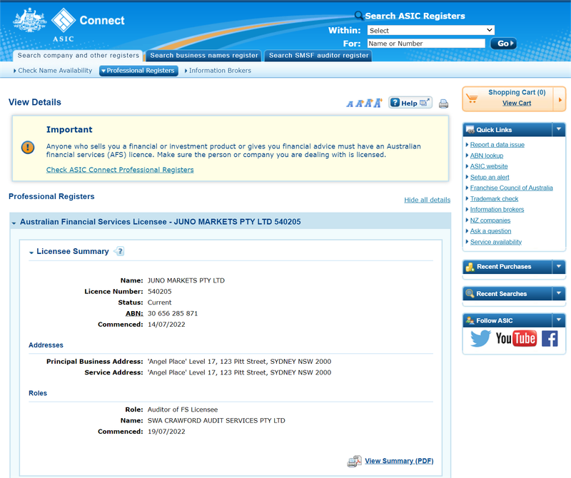
Task: Collapse the Follow ASIC panel arrow
Action: (x=559, y=320)
